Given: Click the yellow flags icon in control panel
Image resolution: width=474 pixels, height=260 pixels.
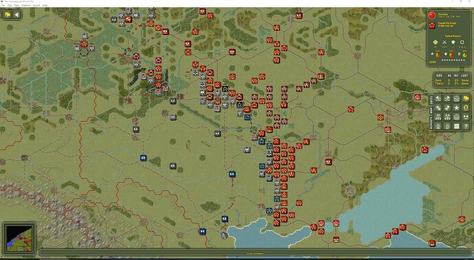Looking at the screenshot, I should pos(466,99).
